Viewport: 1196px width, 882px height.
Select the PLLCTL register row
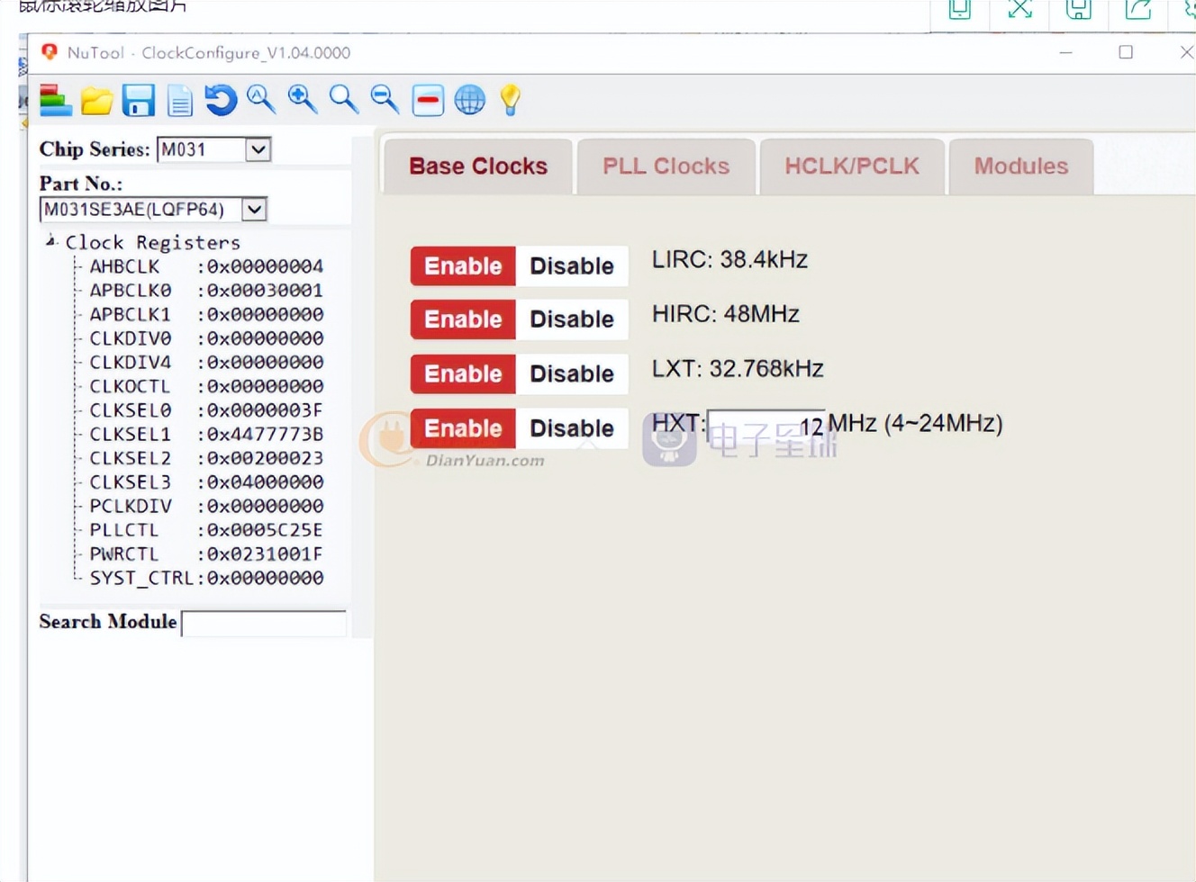click(206, 530)
